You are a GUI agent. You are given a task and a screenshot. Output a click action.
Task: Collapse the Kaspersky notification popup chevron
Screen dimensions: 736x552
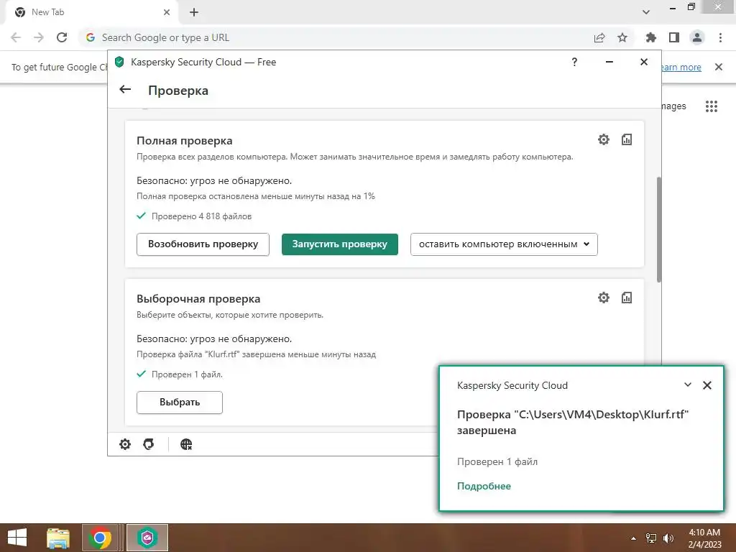pyautogui.click(x=688, y=385)
